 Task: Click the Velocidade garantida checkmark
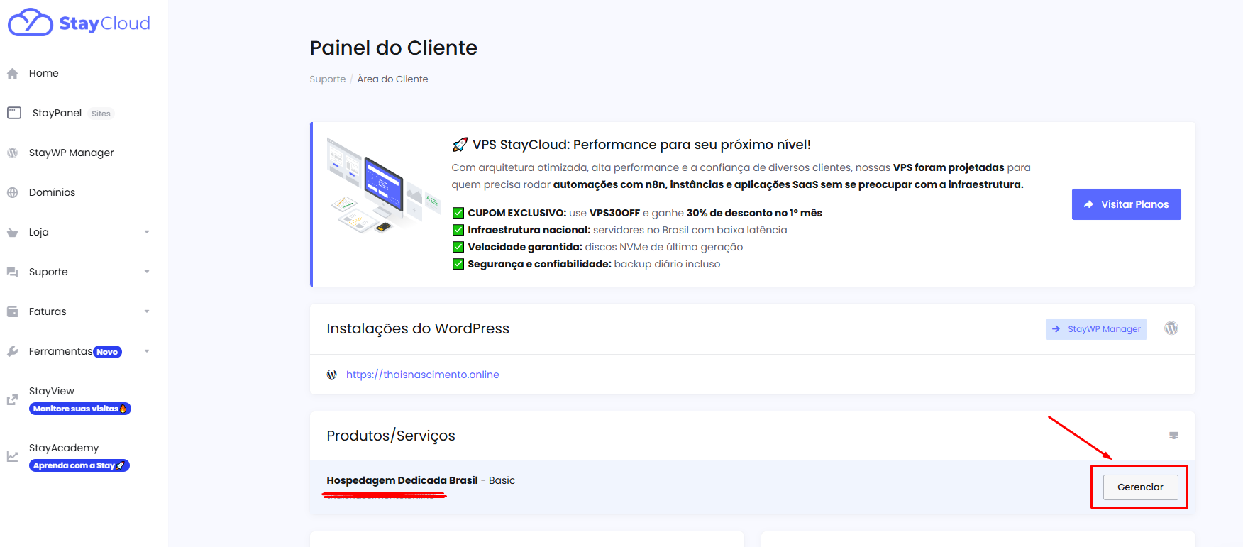pos(458,247)
